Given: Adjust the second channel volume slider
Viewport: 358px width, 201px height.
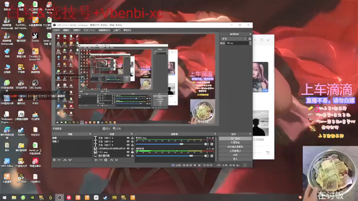Looking at the screenshot, I should pyautogui.click(x=169, y=156).
